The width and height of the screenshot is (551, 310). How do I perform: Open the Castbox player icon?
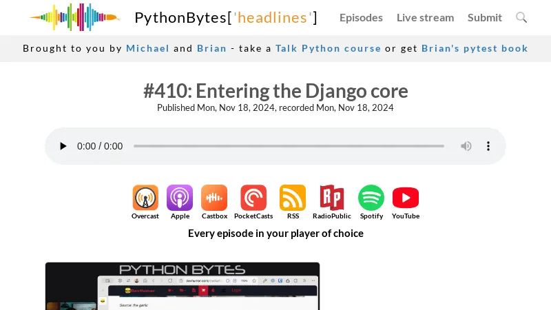point(214,198)
